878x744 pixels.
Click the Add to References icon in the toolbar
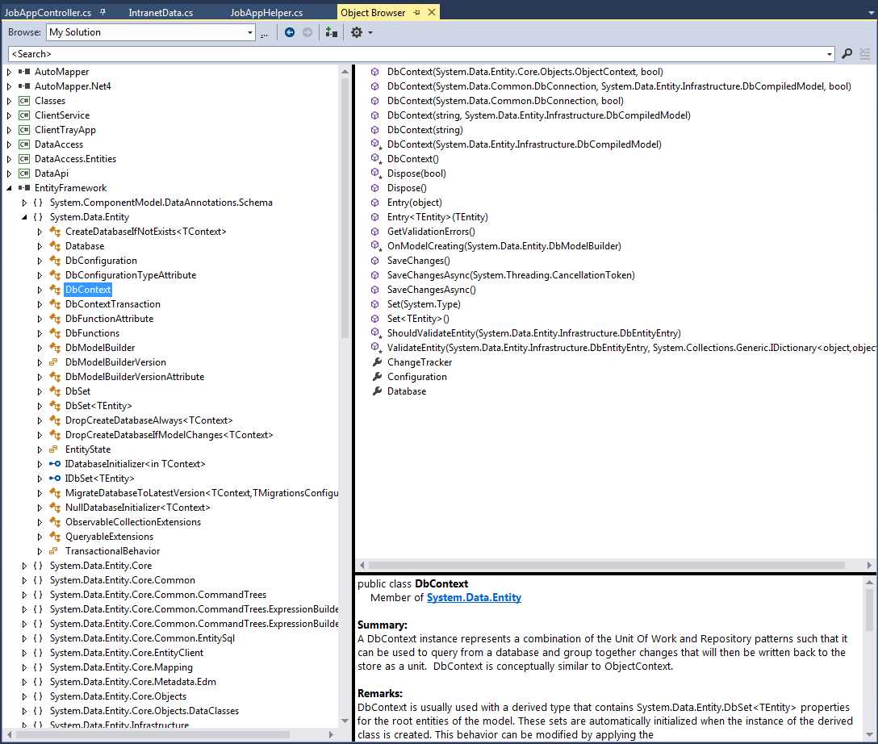click(x=331, y=32)
